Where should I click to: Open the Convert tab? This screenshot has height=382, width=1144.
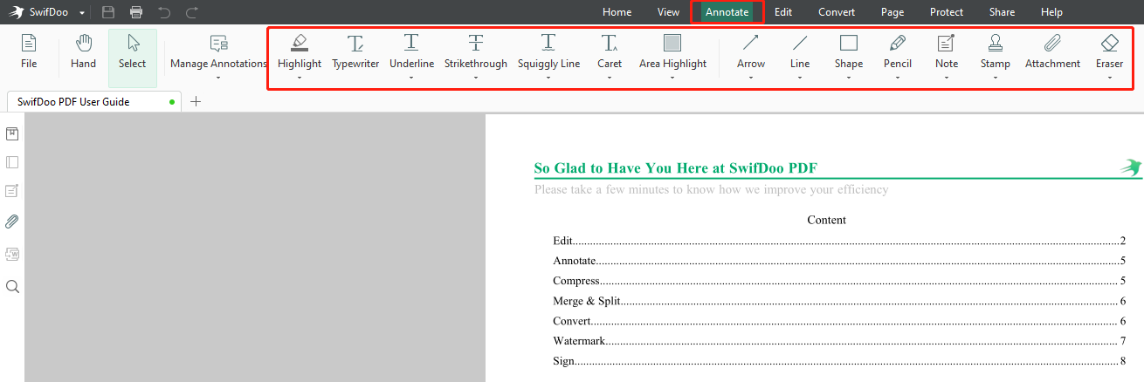point(837,12)
